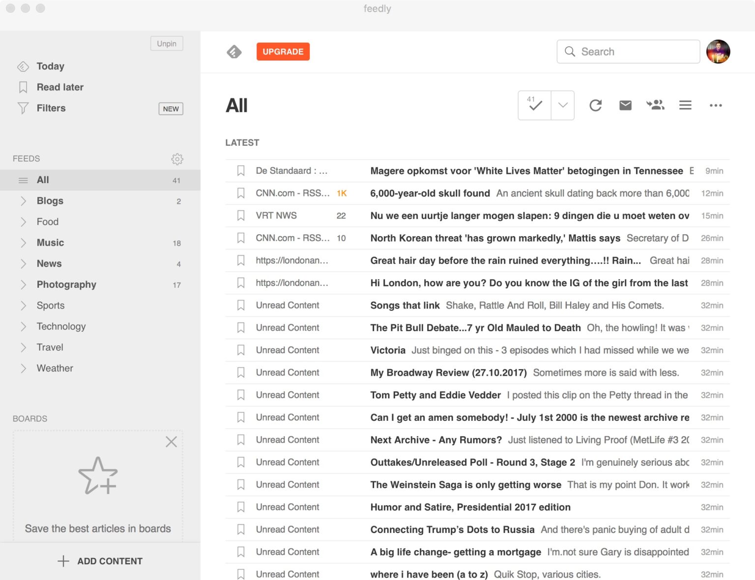The image size is (755, 580).
Task: Expand the Photography feed category
Action: [x=23, y=284]
